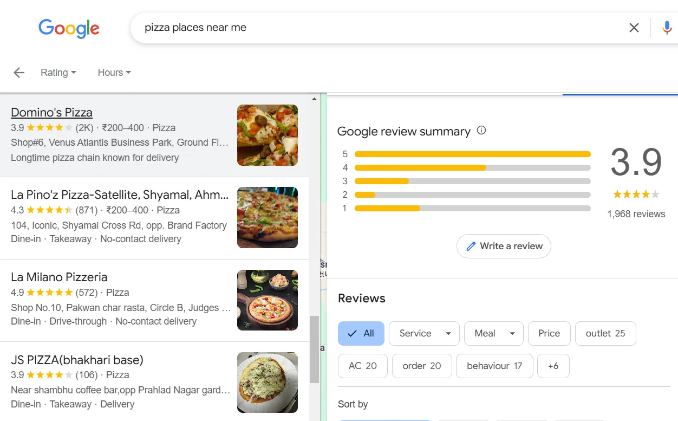The width and height of the screenshot is (678, 421).
Task: Click the overall 3.9 star icons
Action: [x=636, y=194]
